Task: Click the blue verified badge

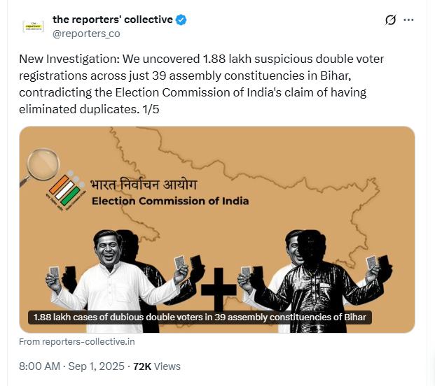Action: coord(181,20)
